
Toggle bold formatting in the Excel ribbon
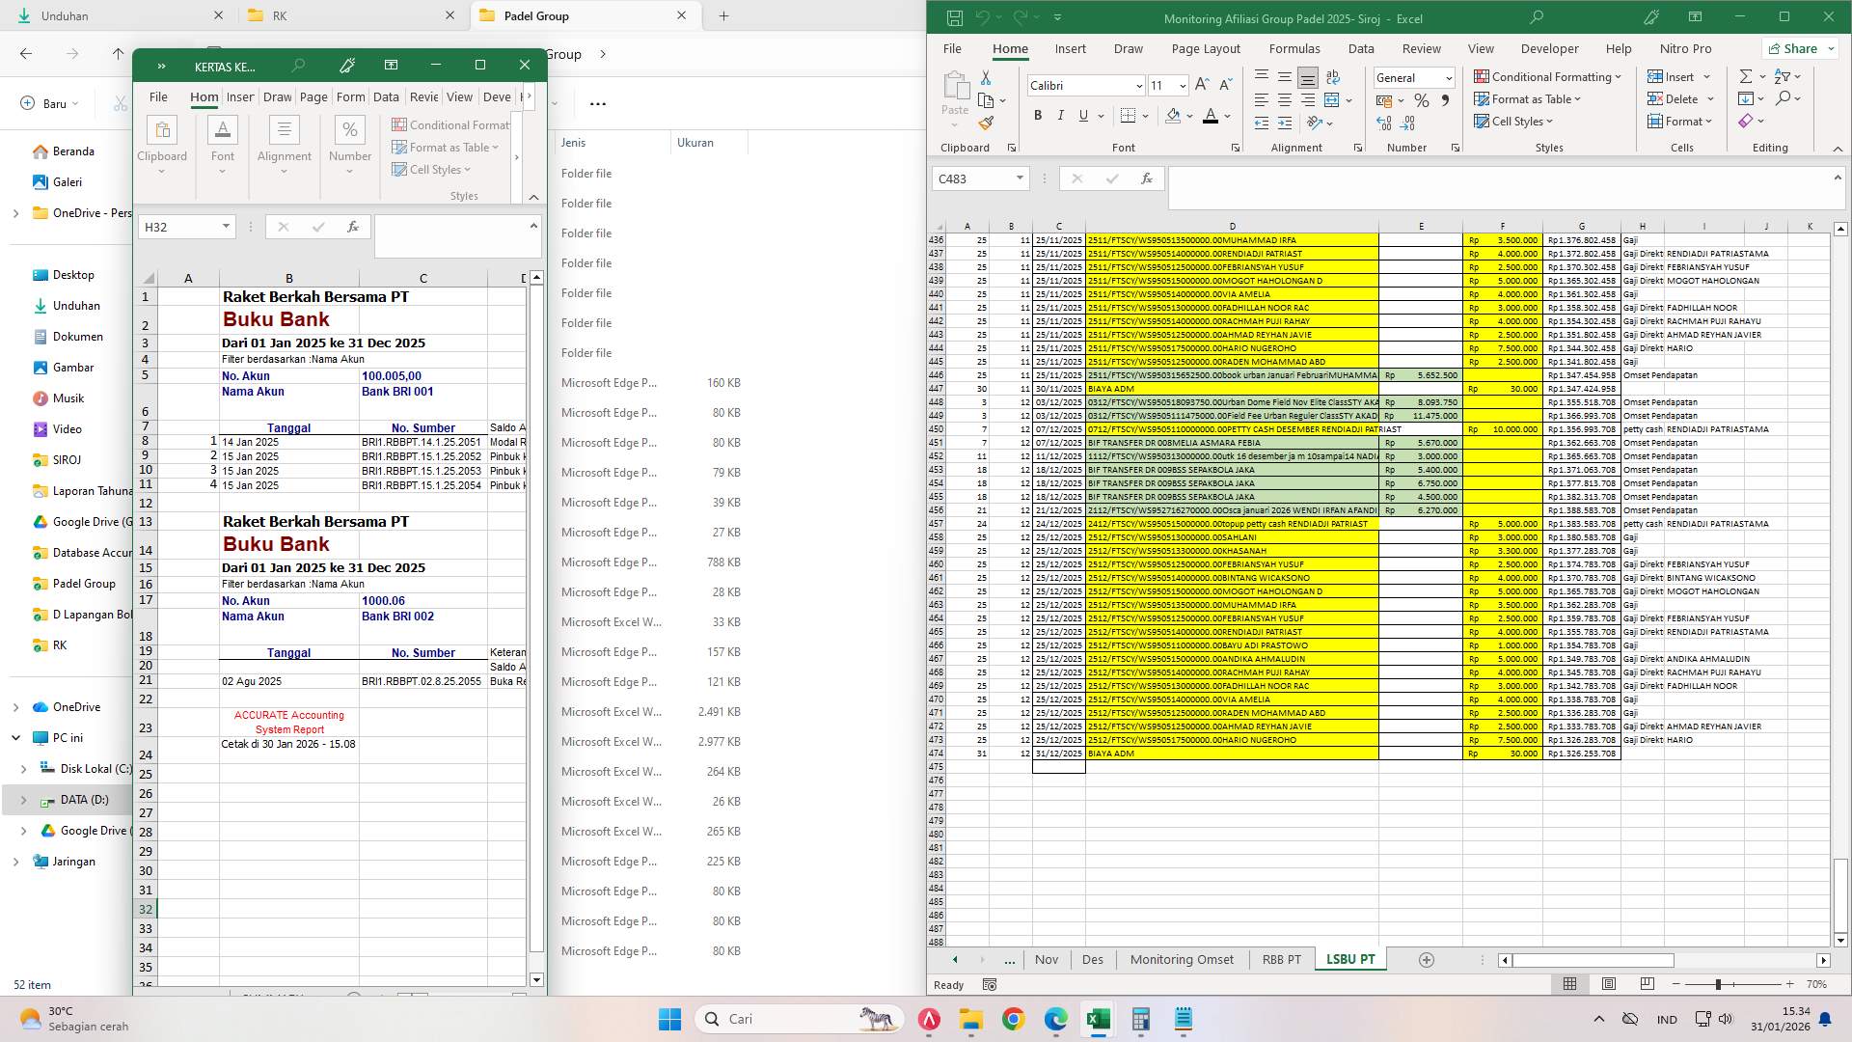[1038, 115]
